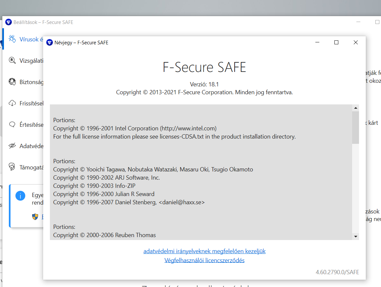
Task: Click the Támogatás headset icon
Action: pyautogui.click(x=12, y=166)
